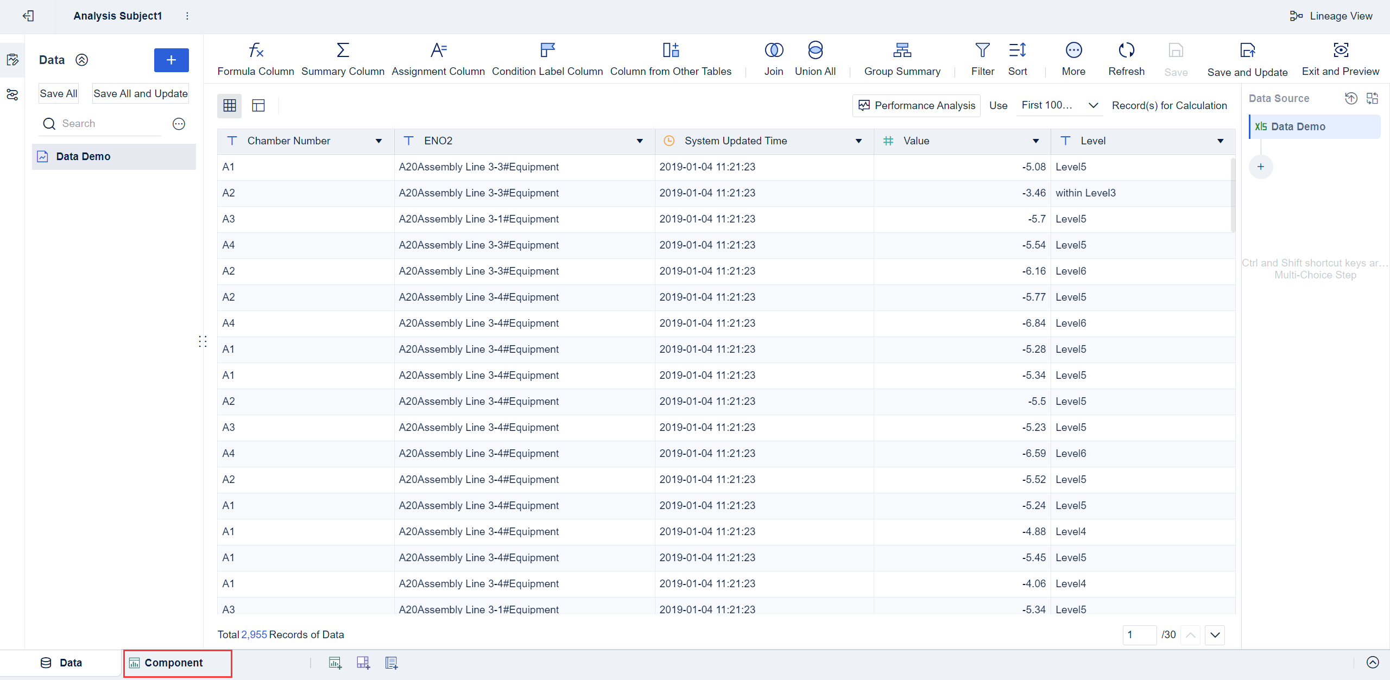This screenshot has width=1390, height=680.
Task: Select Union All icon
Action: 815,50
